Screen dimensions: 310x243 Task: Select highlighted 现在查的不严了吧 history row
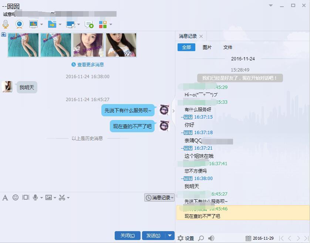(243, 213)
